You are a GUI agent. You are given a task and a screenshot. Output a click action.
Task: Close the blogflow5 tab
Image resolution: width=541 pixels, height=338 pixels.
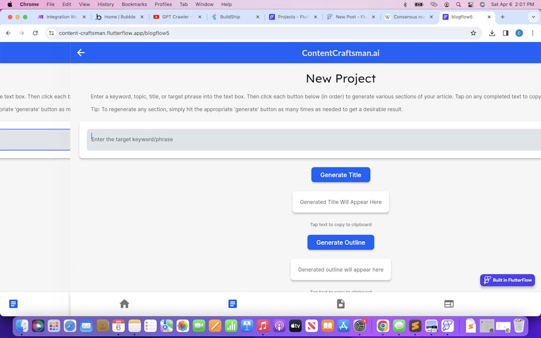(x=489, y=17)
